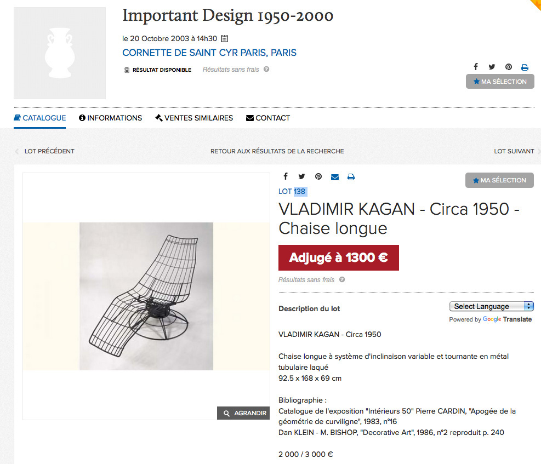Open the Select Language dropdown
Screen dimensions: 541x464
(491, 306)
